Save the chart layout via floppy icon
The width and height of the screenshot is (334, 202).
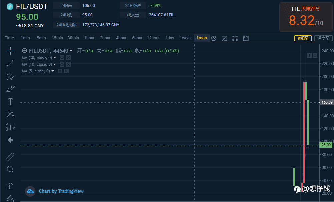click(x=246, y=38)
